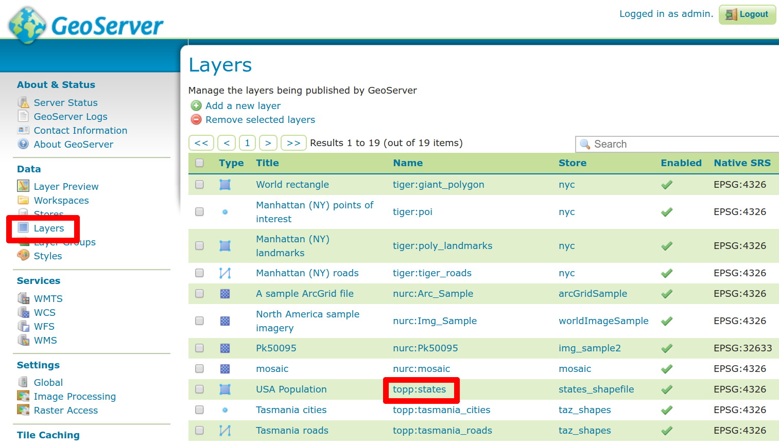The height and width of the screenshot is (445, 779).
Task: Jump to the last results page
Action: pos(293,143)
